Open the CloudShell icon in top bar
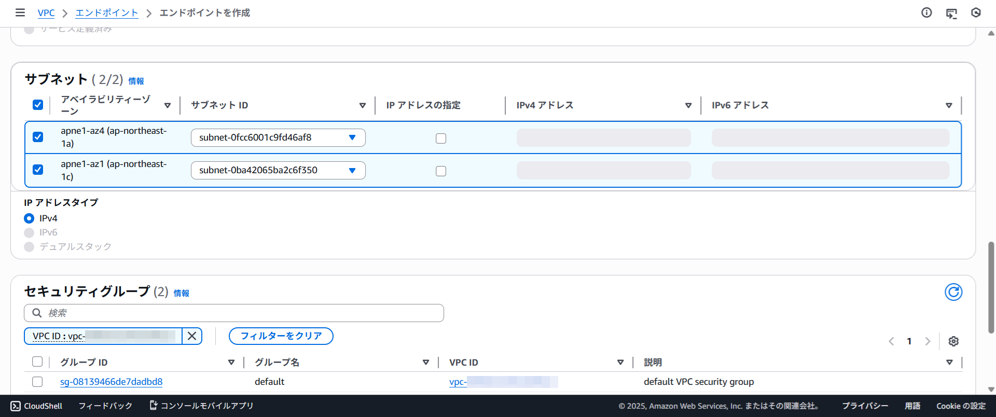Screen dimensions: 996x417 click(x=951, y=13)
